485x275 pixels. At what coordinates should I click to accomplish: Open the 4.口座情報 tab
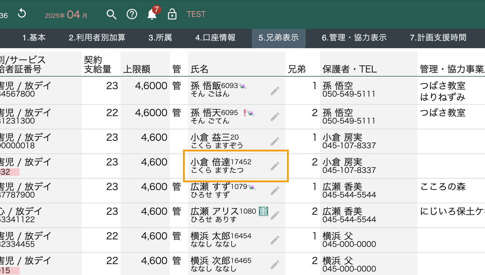[215, 38]
